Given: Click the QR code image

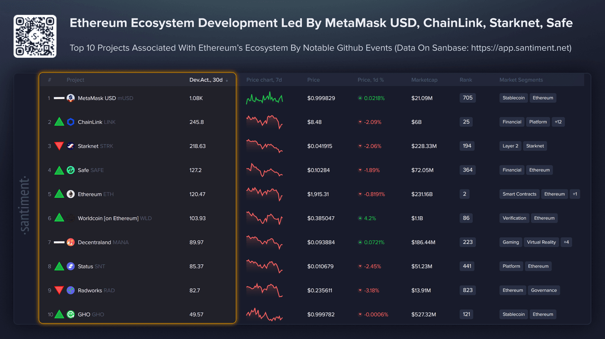Looking at the screenshot, I should click(x=35, y=36).
